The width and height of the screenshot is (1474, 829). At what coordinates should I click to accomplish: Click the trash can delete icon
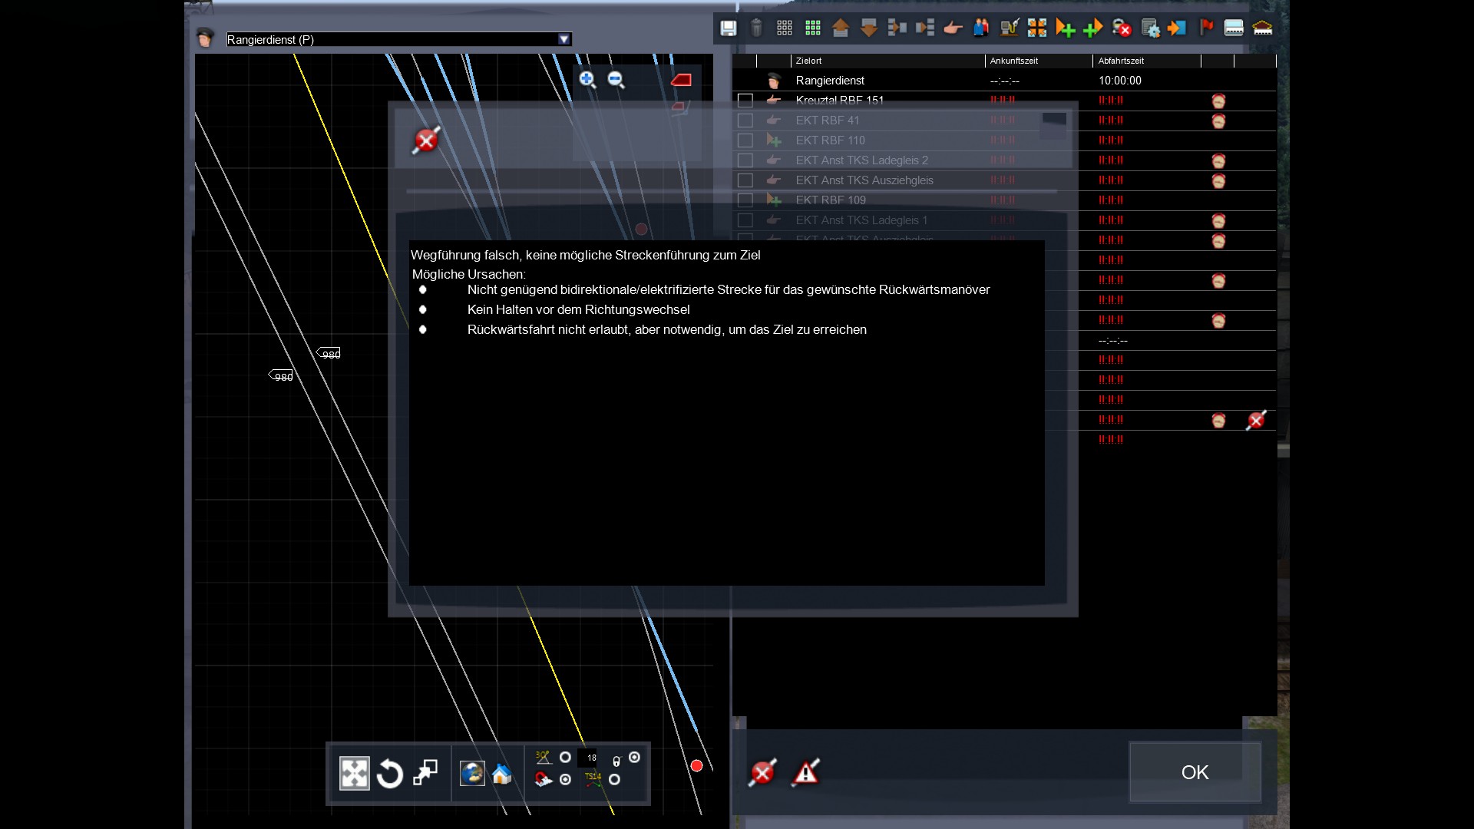tap(756, 28)
